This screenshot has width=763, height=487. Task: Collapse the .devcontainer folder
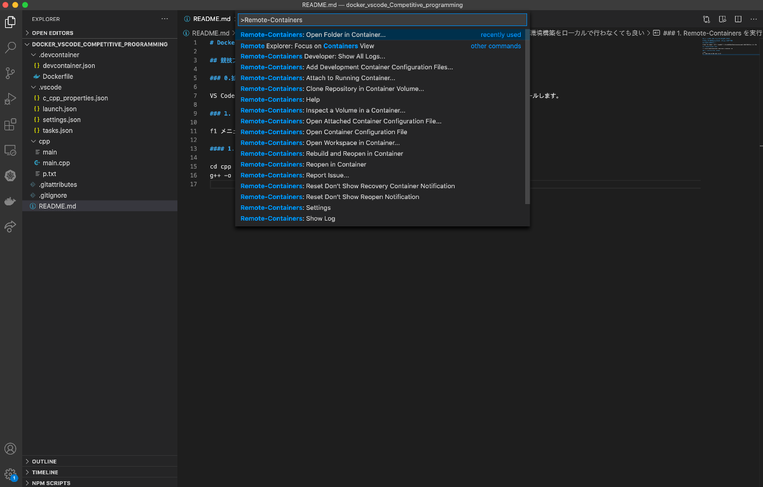pyautogui.click(x=100, y=55)
